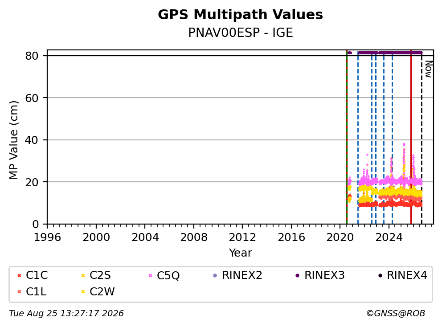
Task: Click the C5Q magenta legend marker
Action: 150,275
